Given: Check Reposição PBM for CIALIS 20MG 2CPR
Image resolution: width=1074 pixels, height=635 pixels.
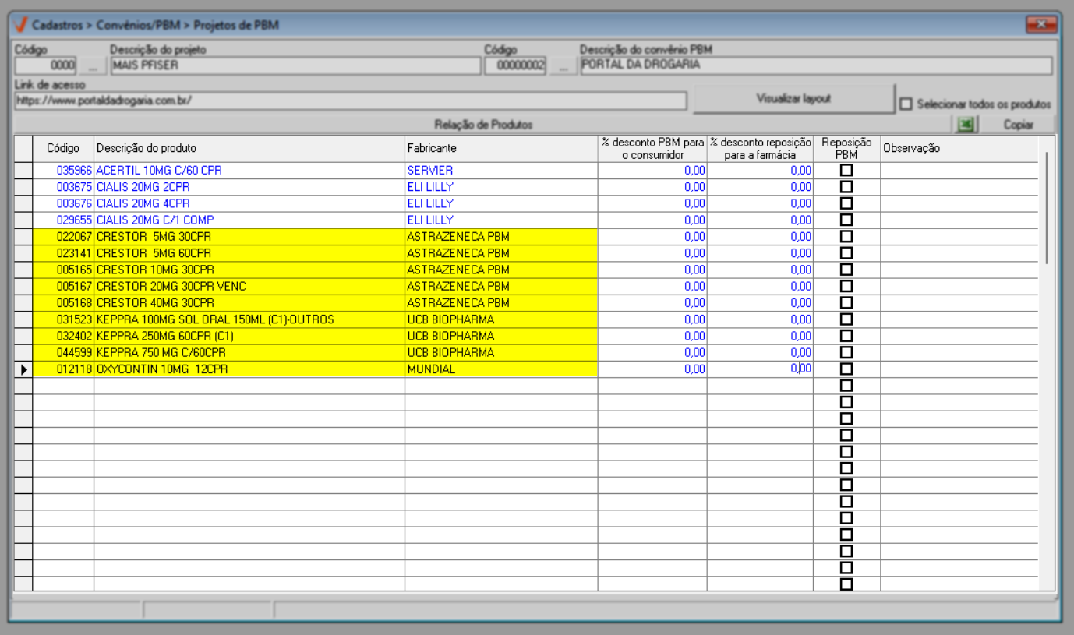Looking at the screenshot, I should point(846,186).
